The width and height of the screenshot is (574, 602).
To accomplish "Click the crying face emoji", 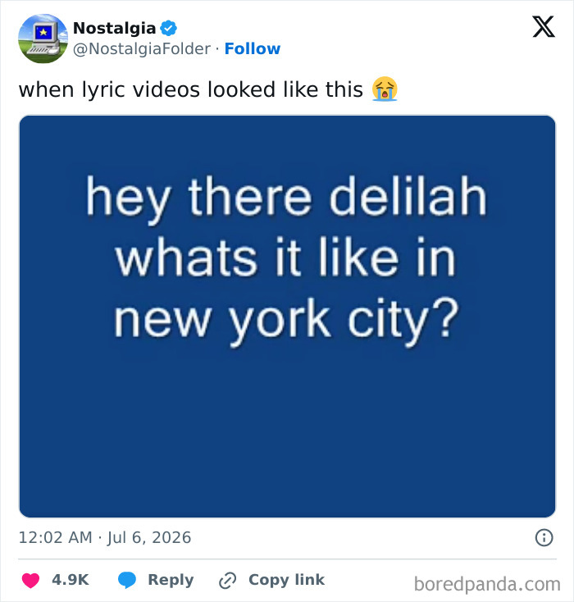I will click(385, 89).
